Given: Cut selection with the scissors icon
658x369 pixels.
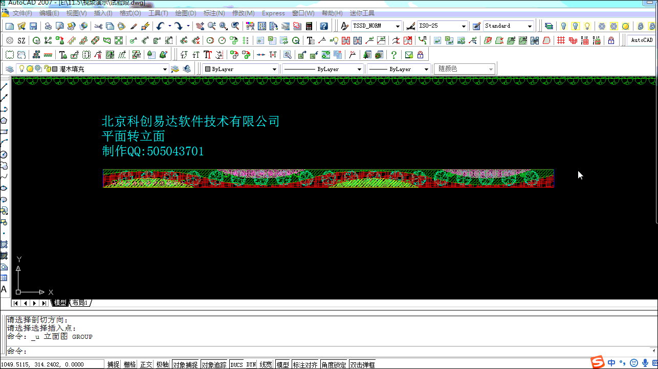Looking at the screenshot, I should pyautogui.click(x=98, y=26).
